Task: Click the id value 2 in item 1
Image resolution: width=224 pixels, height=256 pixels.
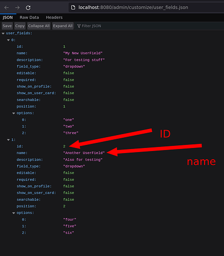Action: [x=64, y=146]
